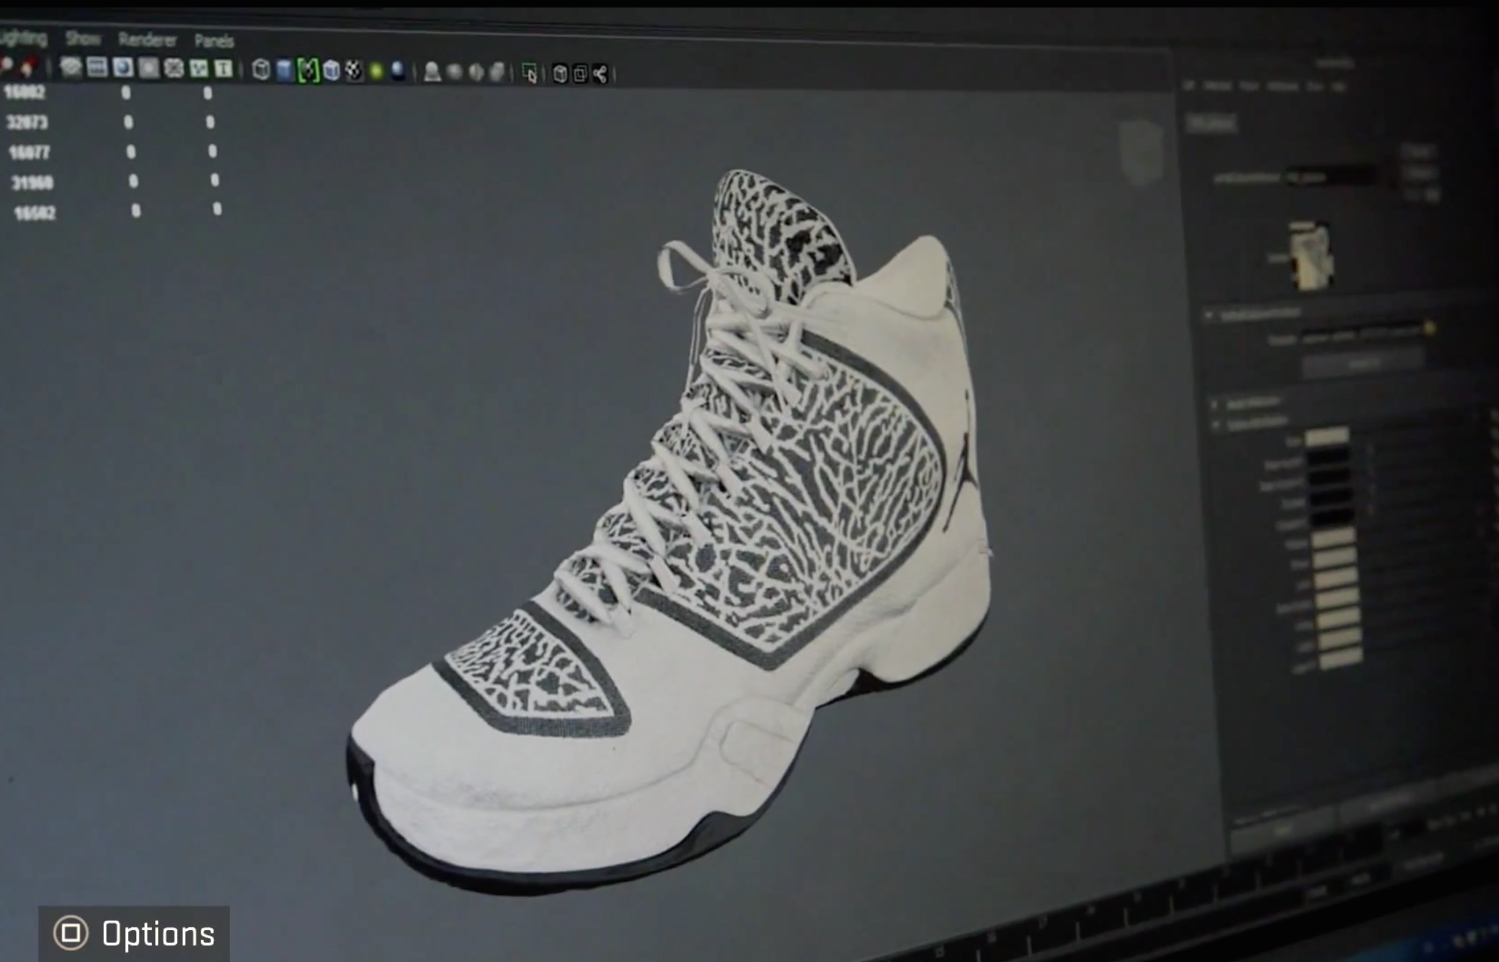
Task: Click the bottommost light color swatch
Action: point(1340,657)
